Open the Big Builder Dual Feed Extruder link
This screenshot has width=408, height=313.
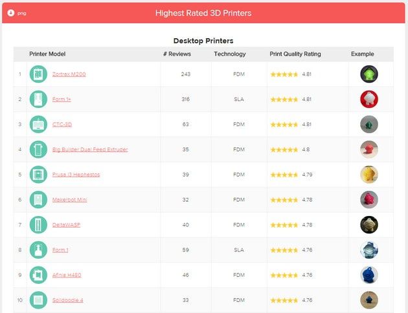click(90, 149)
